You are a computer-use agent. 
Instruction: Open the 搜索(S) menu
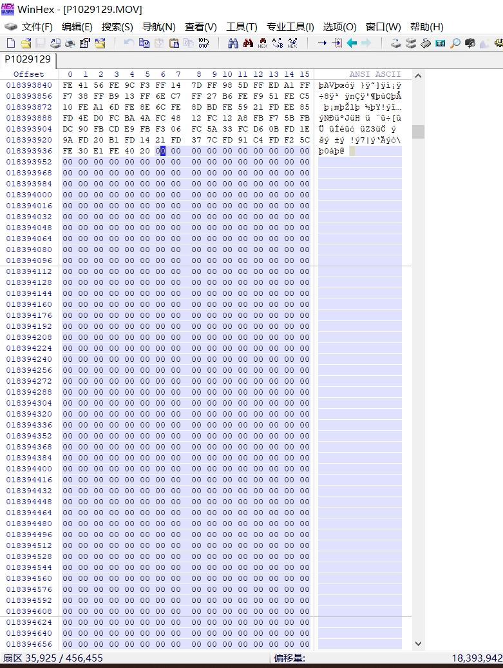click(117, 27)
